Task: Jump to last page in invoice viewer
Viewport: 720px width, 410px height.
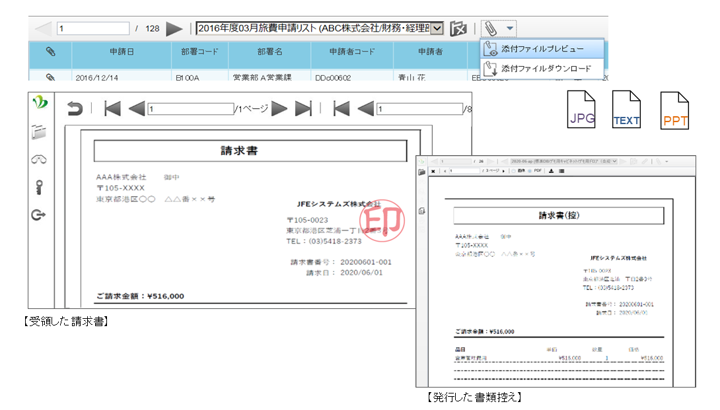Action: (303, 109)
